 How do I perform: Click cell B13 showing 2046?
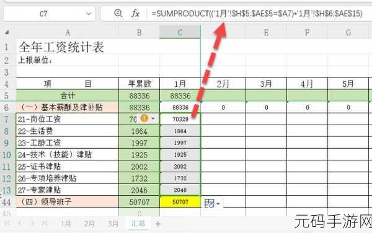tap(139, 190)
